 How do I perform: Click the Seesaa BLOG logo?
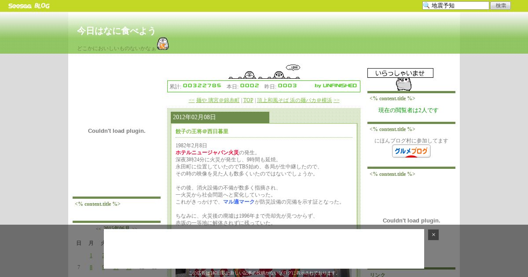click(x=29, y=6)
